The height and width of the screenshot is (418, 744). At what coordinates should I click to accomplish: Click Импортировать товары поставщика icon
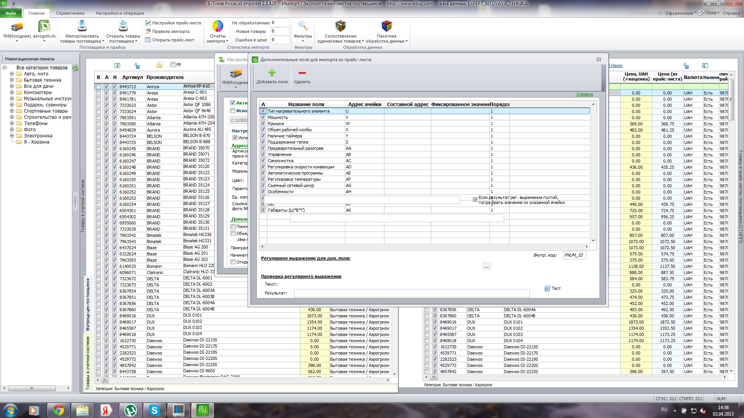click(82, 26)
